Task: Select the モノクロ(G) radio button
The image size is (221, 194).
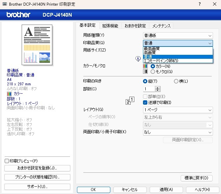Action: coord(153,72)
